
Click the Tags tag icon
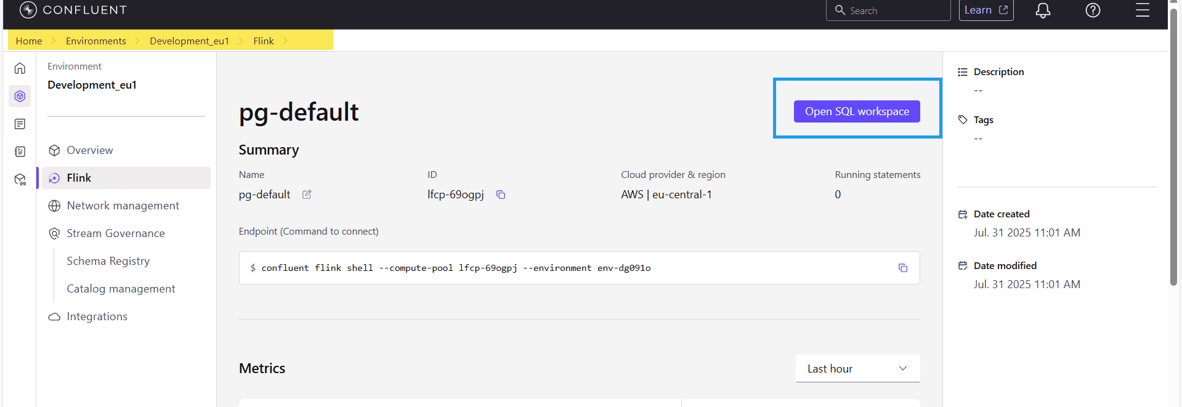click(x=963, y=119)
